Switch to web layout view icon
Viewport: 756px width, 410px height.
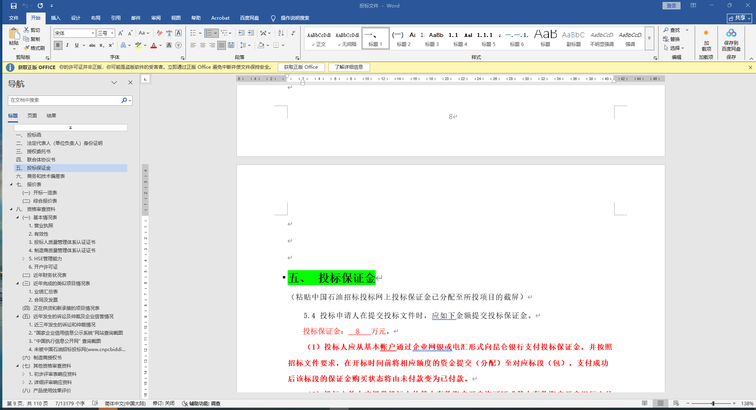(x=676, y=403)
